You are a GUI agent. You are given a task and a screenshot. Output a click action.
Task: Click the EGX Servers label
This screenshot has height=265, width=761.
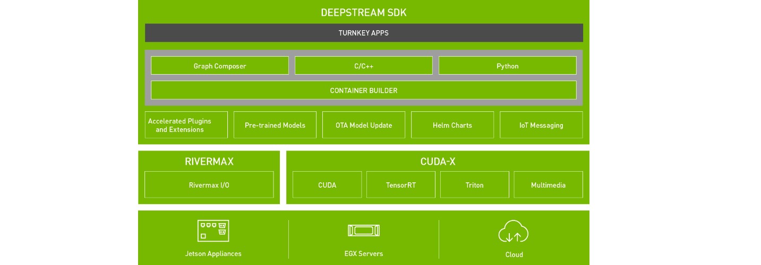[364, 254]
